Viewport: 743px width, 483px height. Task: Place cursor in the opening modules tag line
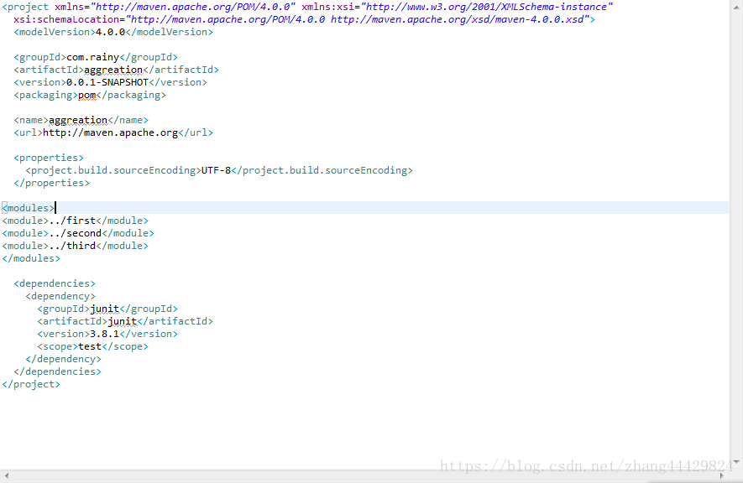(x=365, y=208)
